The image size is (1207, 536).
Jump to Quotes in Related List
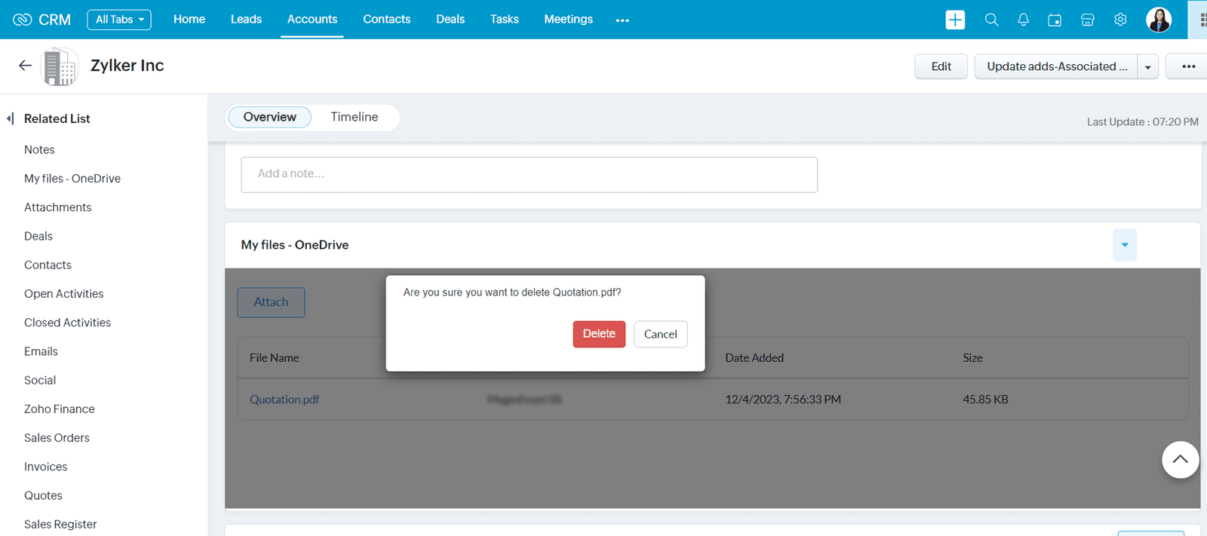[x=43, y=495]
